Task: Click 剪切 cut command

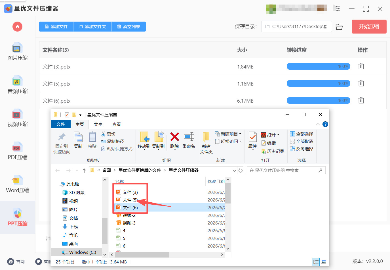Action: pos(108,134)
